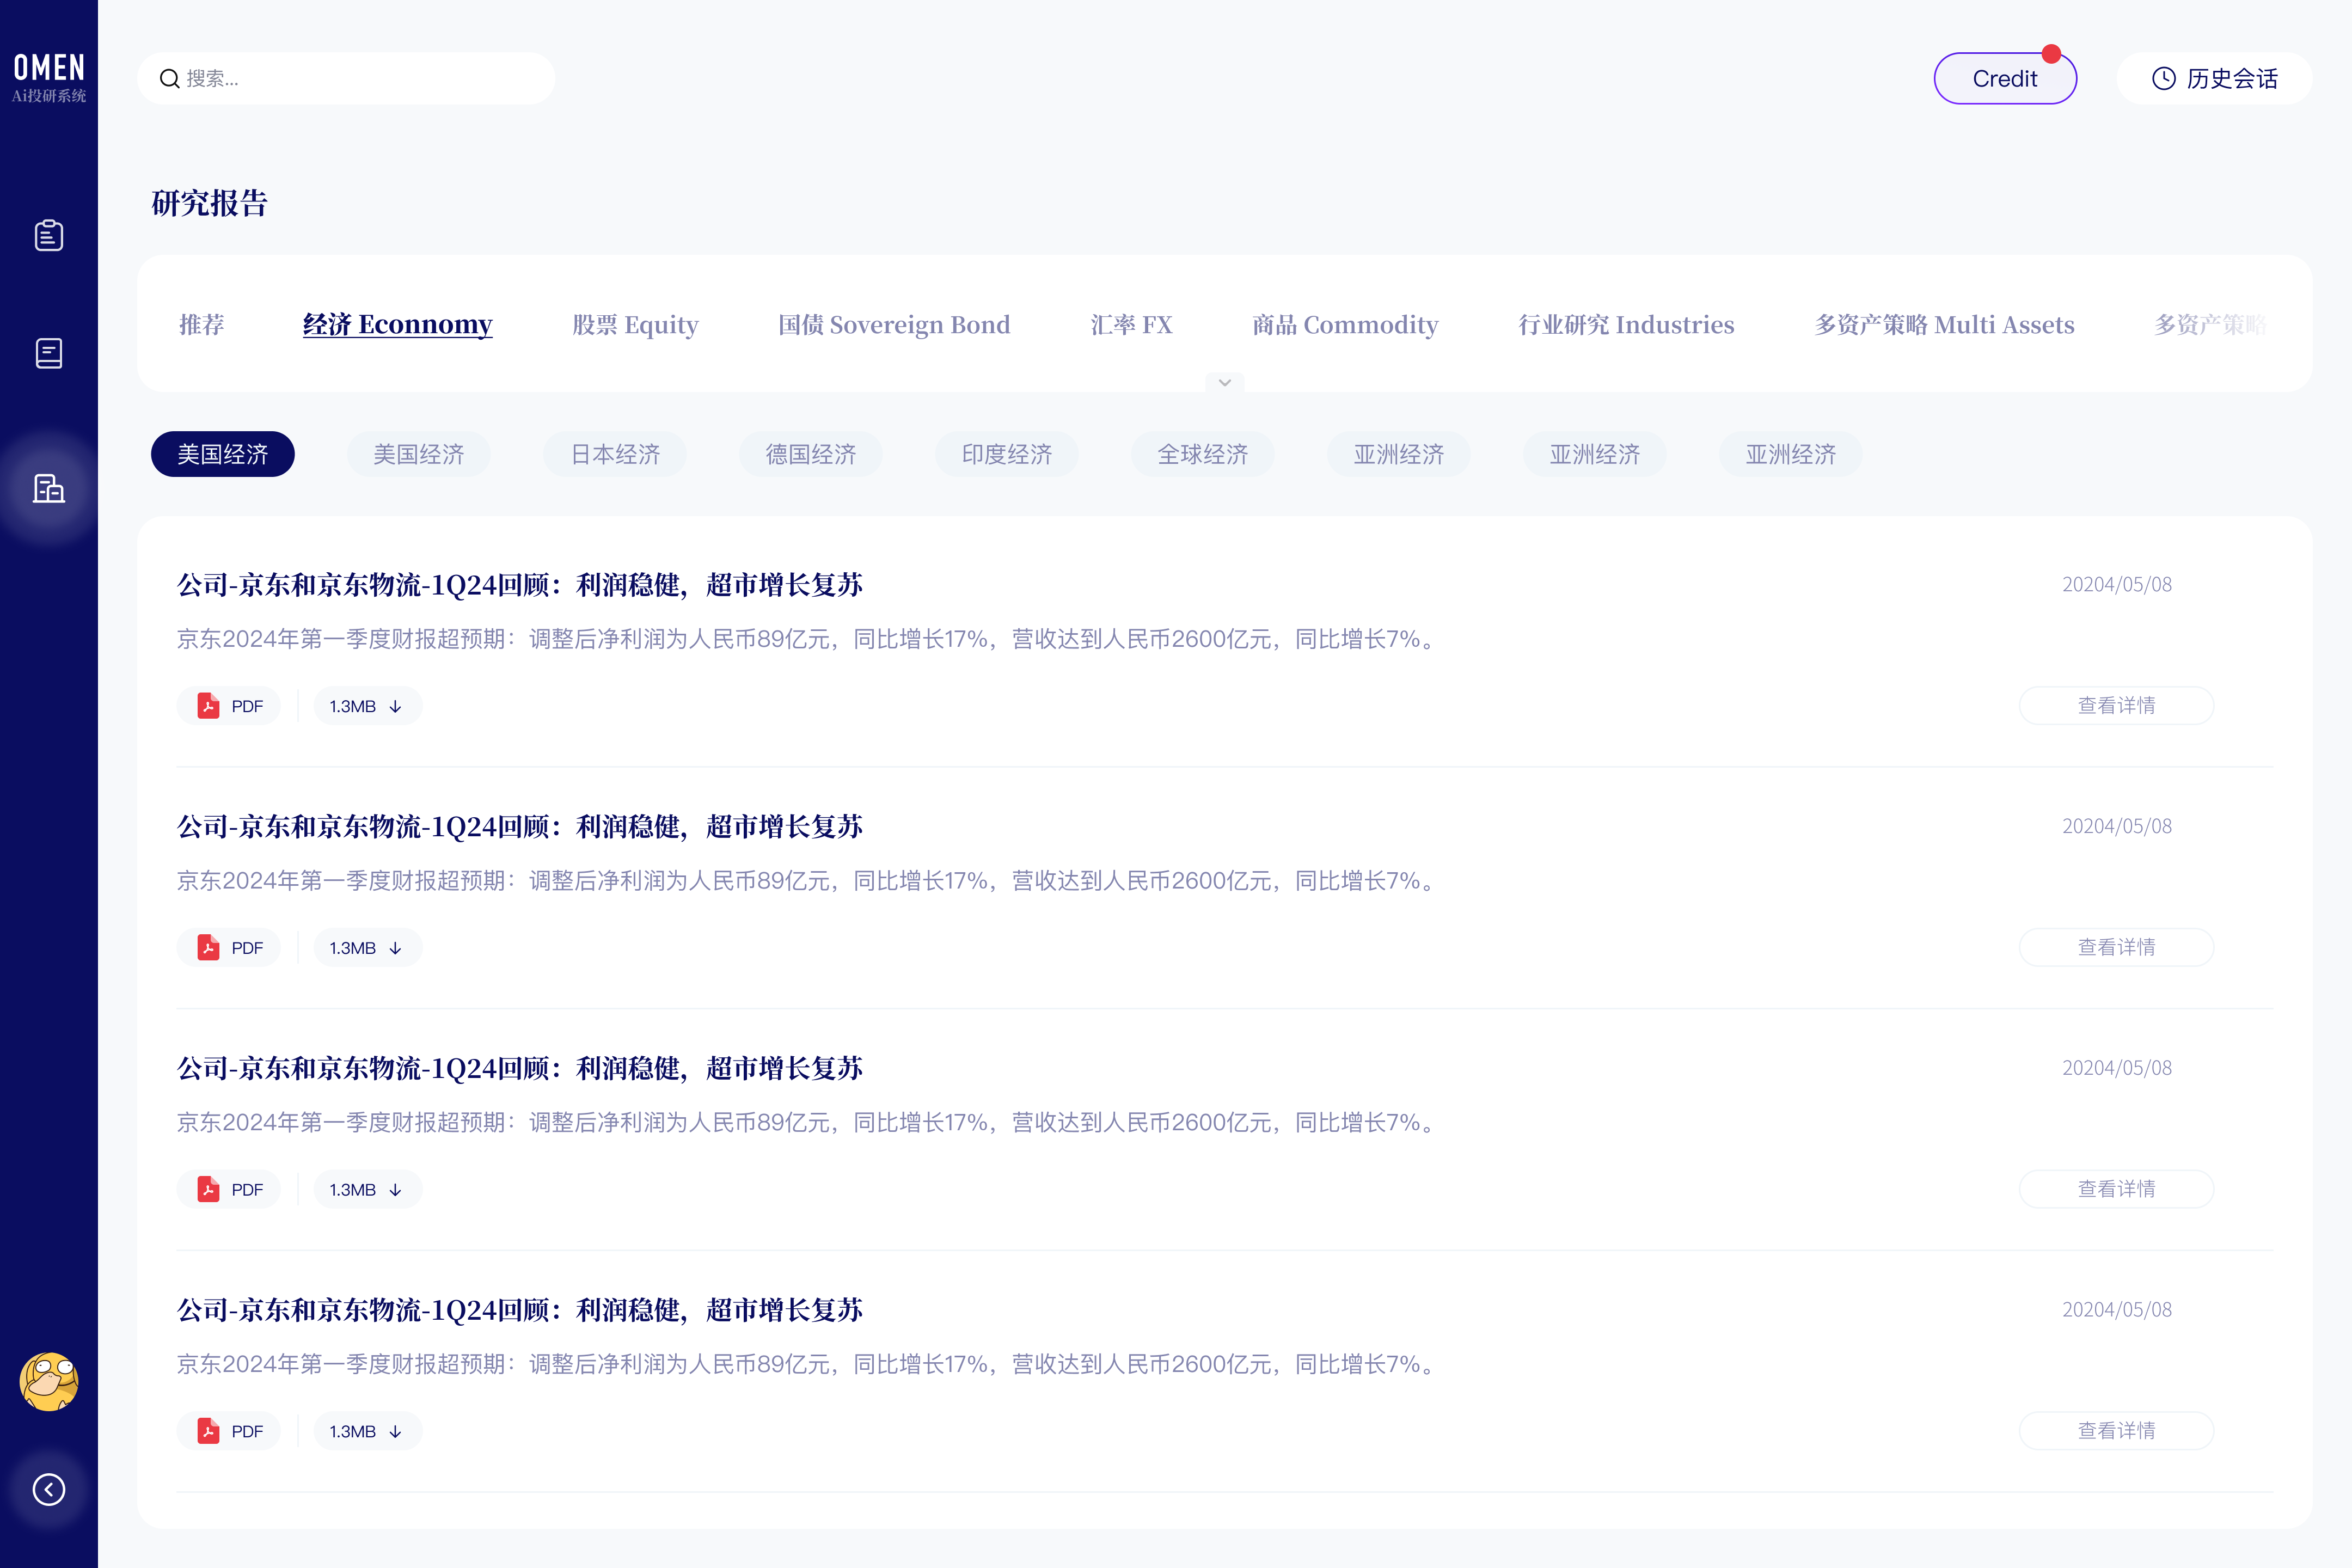2352x1568 pixels.
Task: Click 查看详情 for the second report
Action: tap(2116, 948)
